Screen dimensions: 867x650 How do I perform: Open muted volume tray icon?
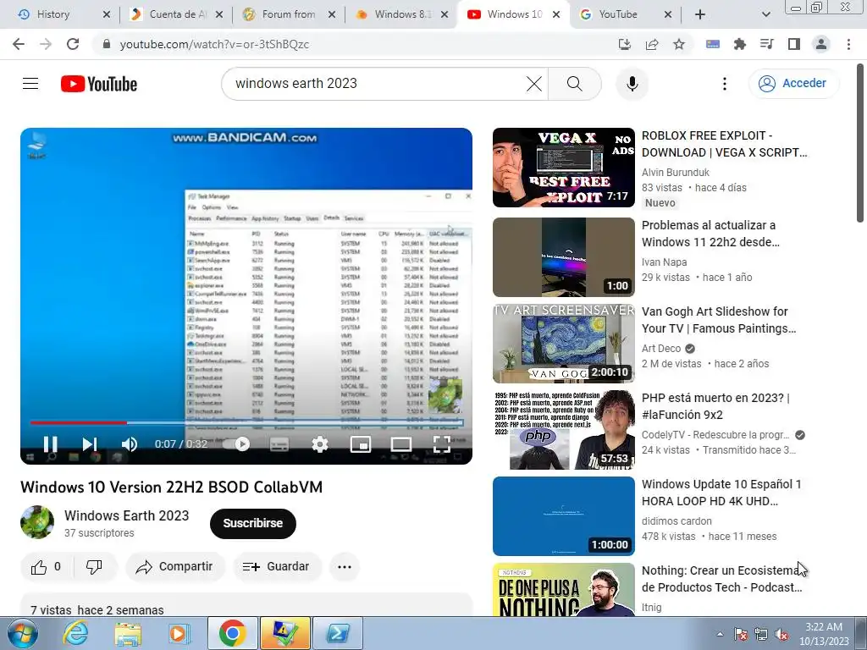[x=781, y=634]
